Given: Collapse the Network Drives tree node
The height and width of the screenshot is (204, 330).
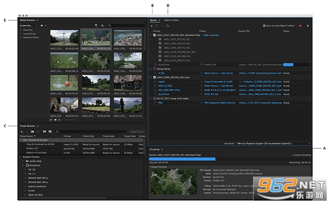Looking at the screenshot, I should click(x=21, y=37).
